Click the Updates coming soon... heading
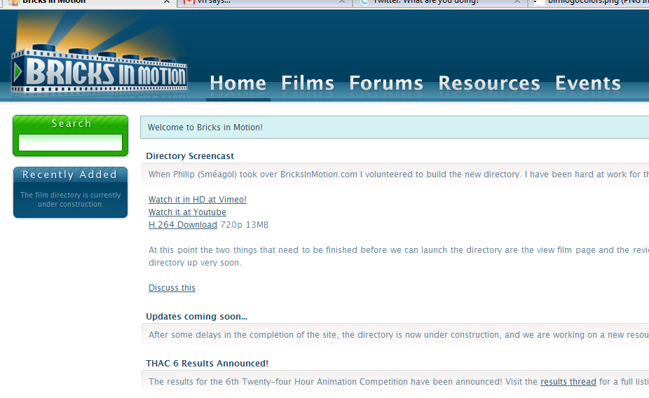Viewport: 649px width, 398px height. point(197,317)
